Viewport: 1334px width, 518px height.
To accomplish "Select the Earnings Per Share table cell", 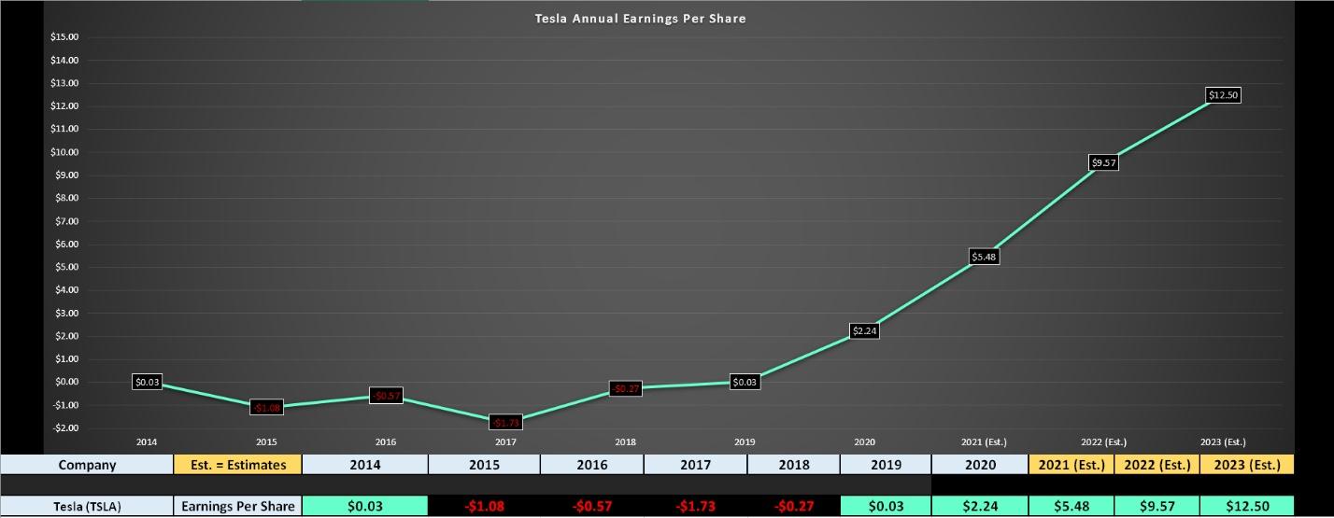I will pyautogui.click(x=238, y=506).
